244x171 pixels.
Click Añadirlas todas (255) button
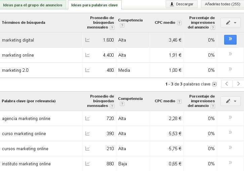(x=222, y=4)
